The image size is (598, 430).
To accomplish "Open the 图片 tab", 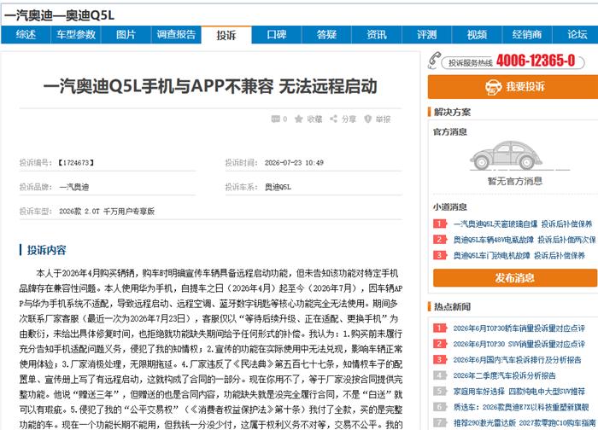I will pyautogui.click(x=126, y=35).
